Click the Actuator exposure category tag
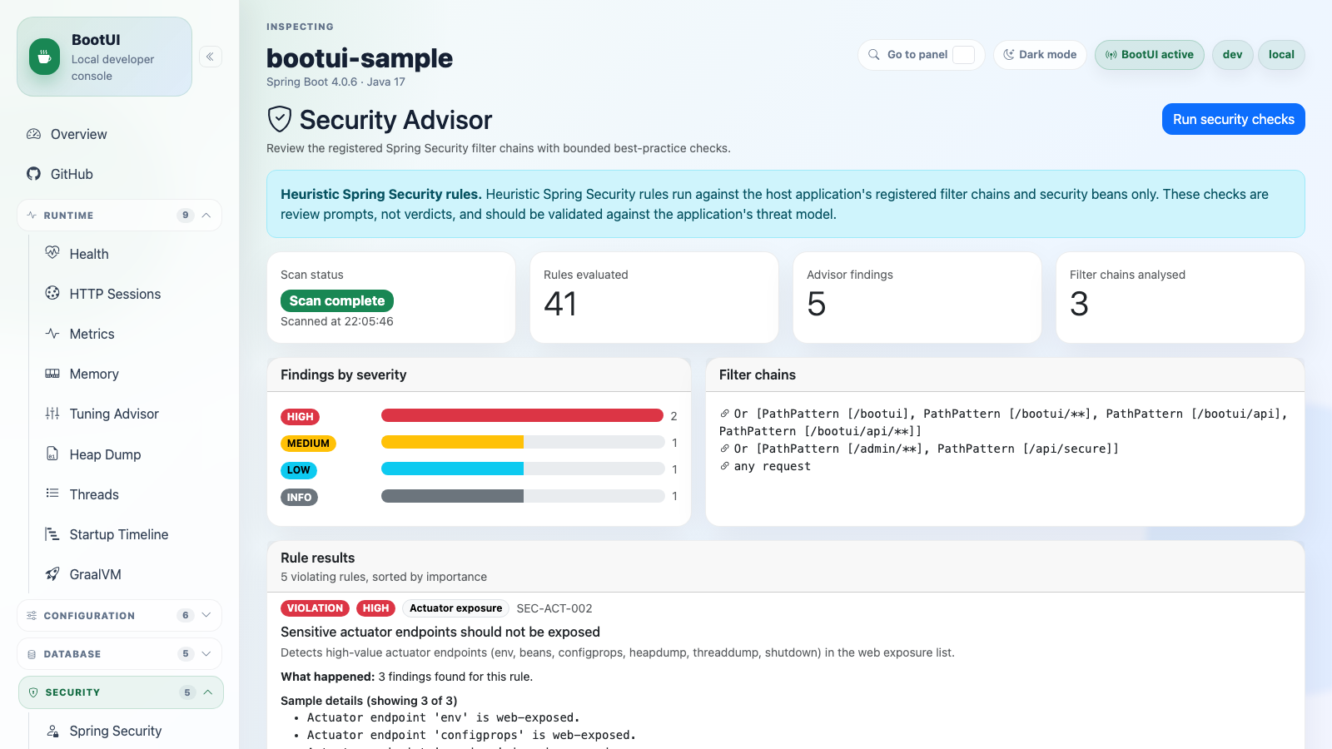This screenshot has width=1332, height=749. coord(455,608)
